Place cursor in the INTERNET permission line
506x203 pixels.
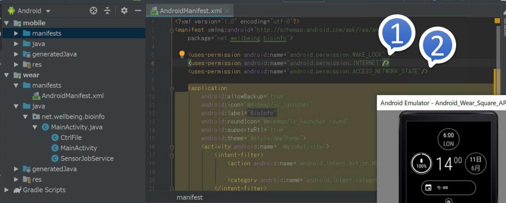[x=289, y=63]
